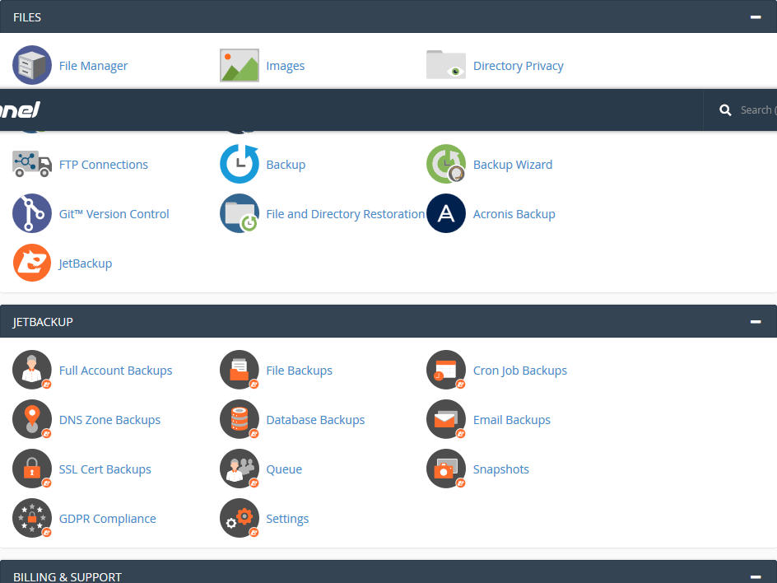The height and width of the screenshot is (583, 777).
Task: Launch the Backup Wizard link
Action: [x=513, y=165]
